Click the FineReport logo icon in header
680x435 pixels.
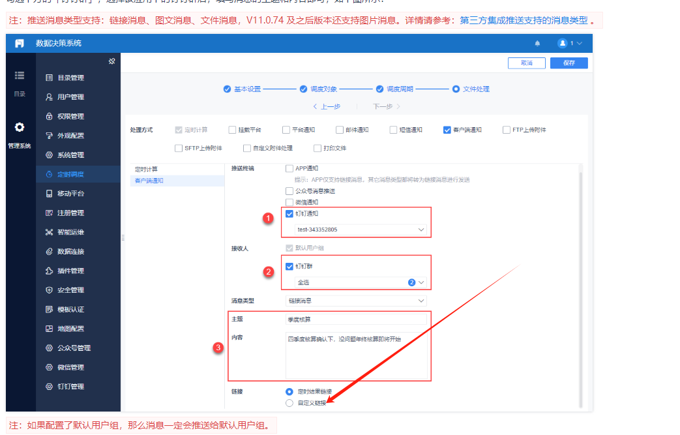pos(20,44)
